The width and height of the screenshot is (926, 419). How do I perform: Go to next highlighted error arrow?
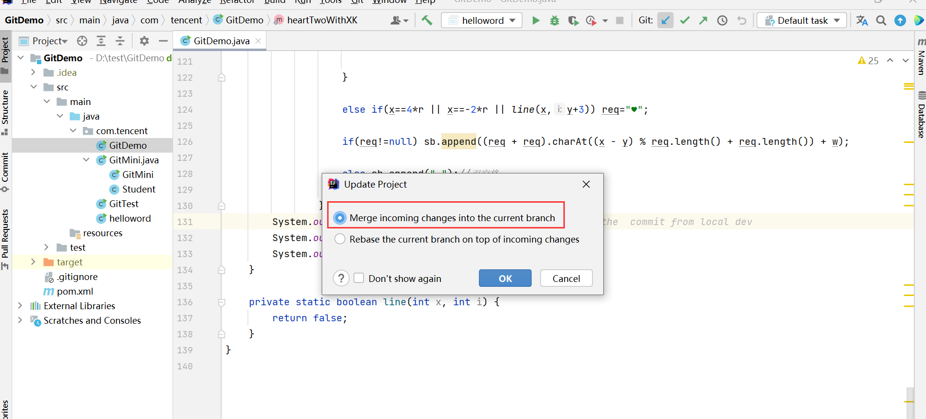pyautogui.click(x=906, y=61)
